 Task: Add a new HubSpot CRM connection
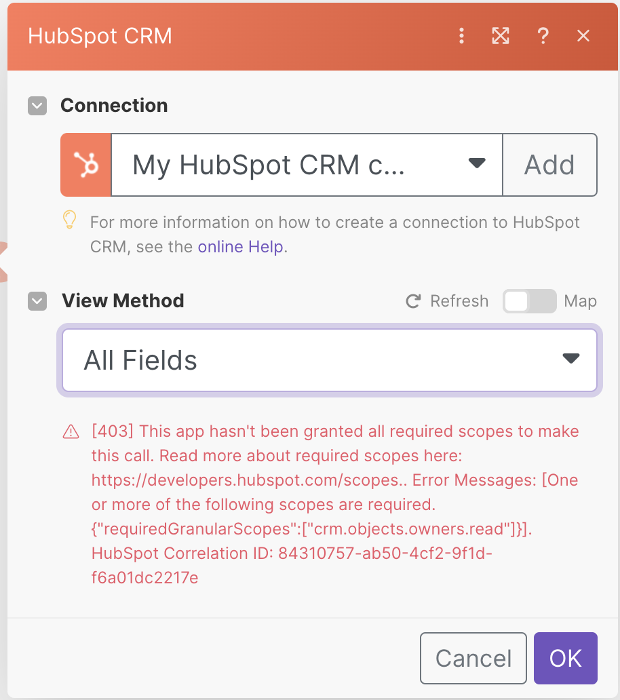550,164
